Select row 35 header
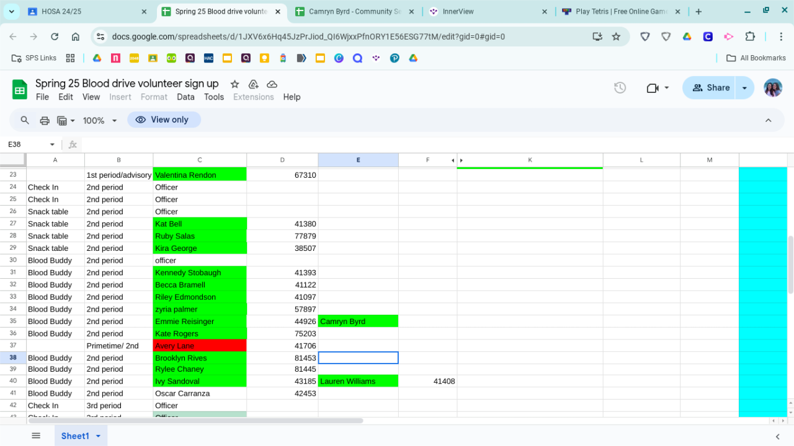Screen dimensions: 794x446 point(13,321)
